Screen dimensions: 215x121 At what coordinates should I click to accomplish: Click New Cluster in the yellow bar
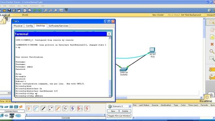click(x=158, y=15)
